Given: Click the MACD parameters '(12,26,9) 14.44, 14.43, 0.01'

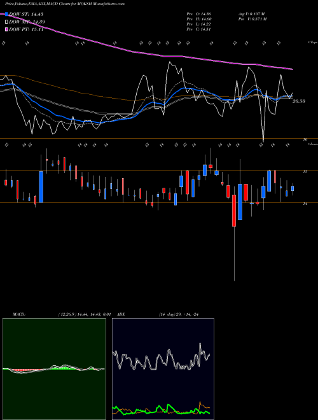Looking at the screenshot, I should pyautogui.click(x=85, y=314).
